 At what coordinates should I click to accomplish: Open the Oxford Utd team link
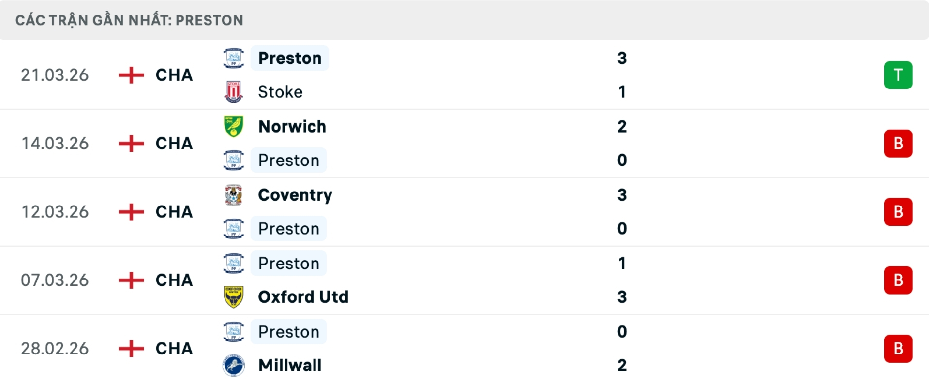tap(303, 296)
